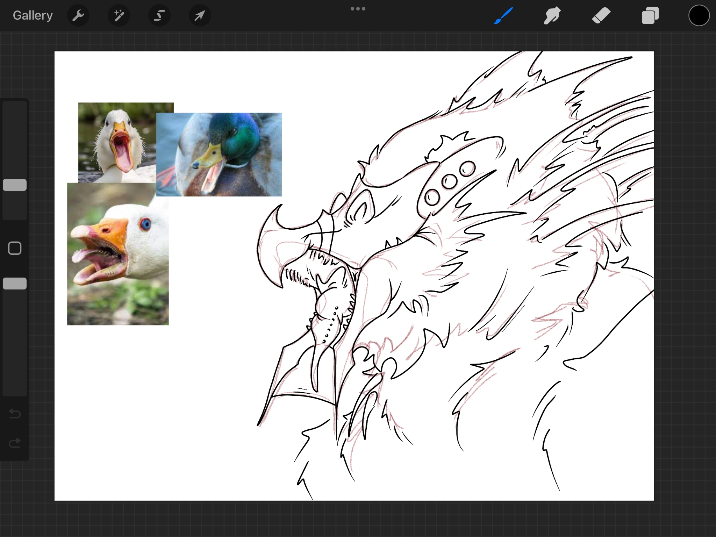Open the Actions menu with the wrench icon
The width and height of the screenshot is (716, 537).
[78, 15]
